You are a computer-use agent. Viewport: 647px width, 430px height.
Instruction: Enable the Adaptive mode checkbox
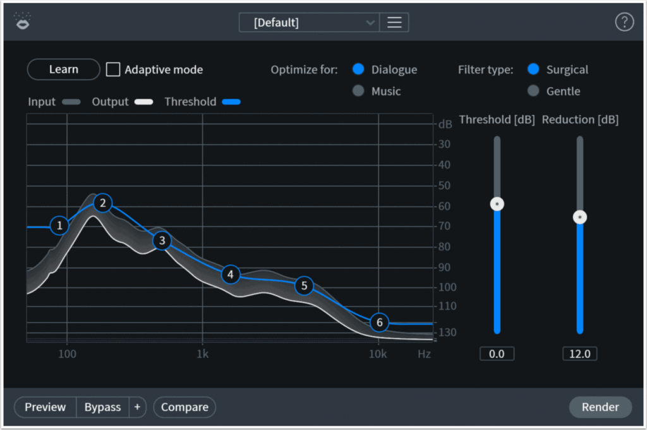tap(113, 69)
